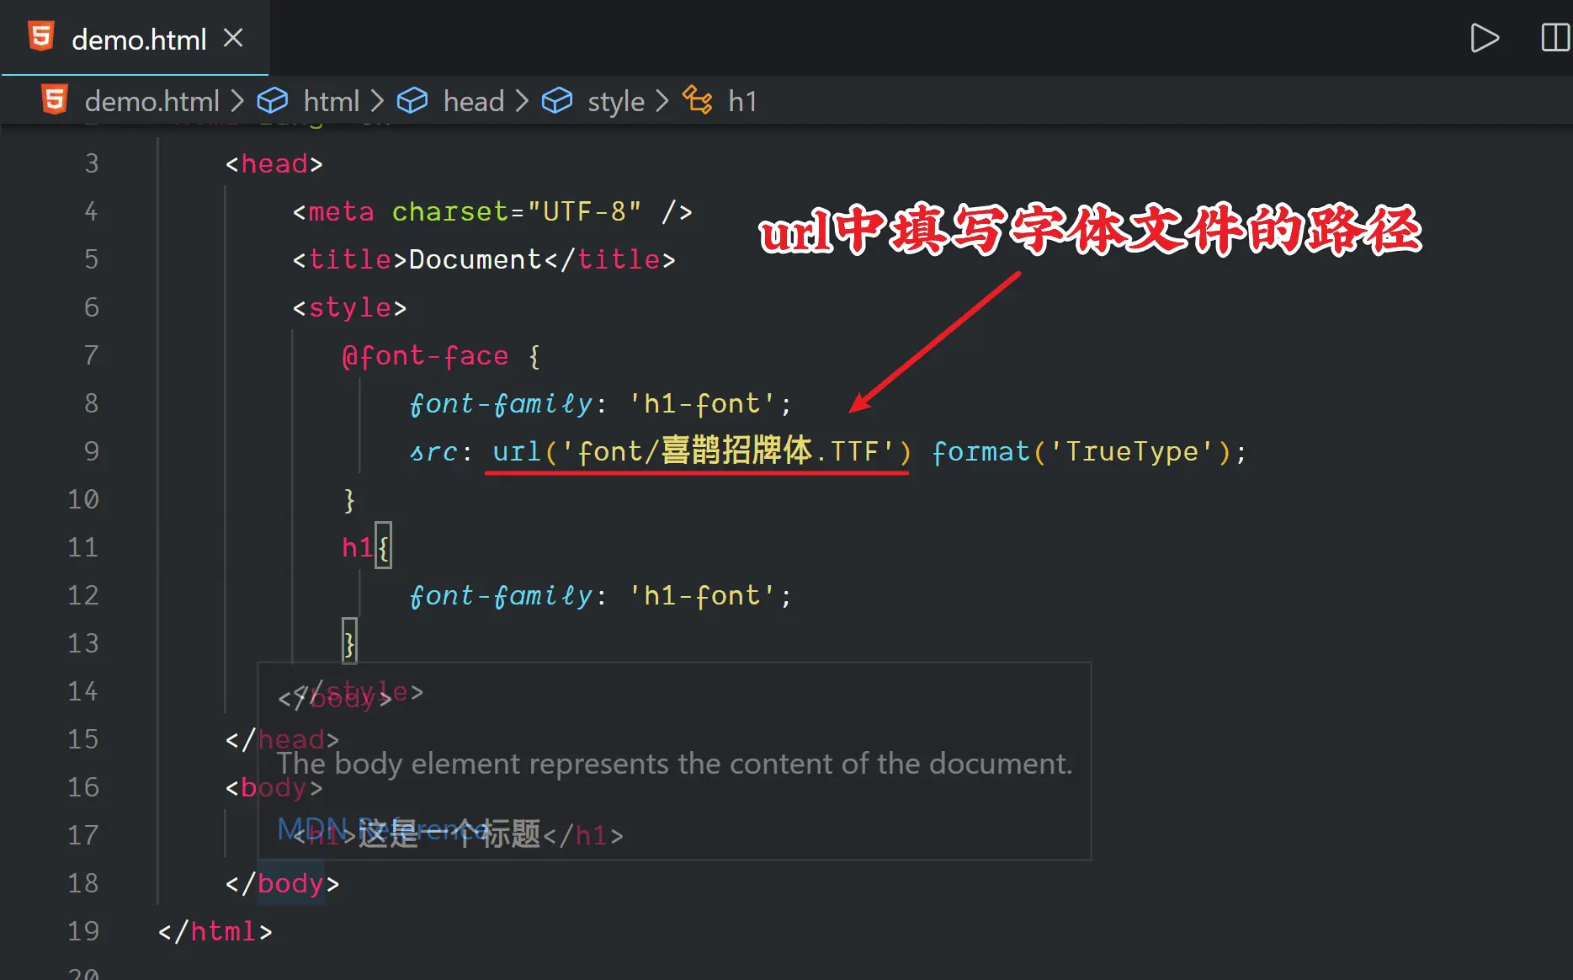Click the HTML5 icon in breadcrumb
This screenshot has height=980, width=1573.
(55, 100)
